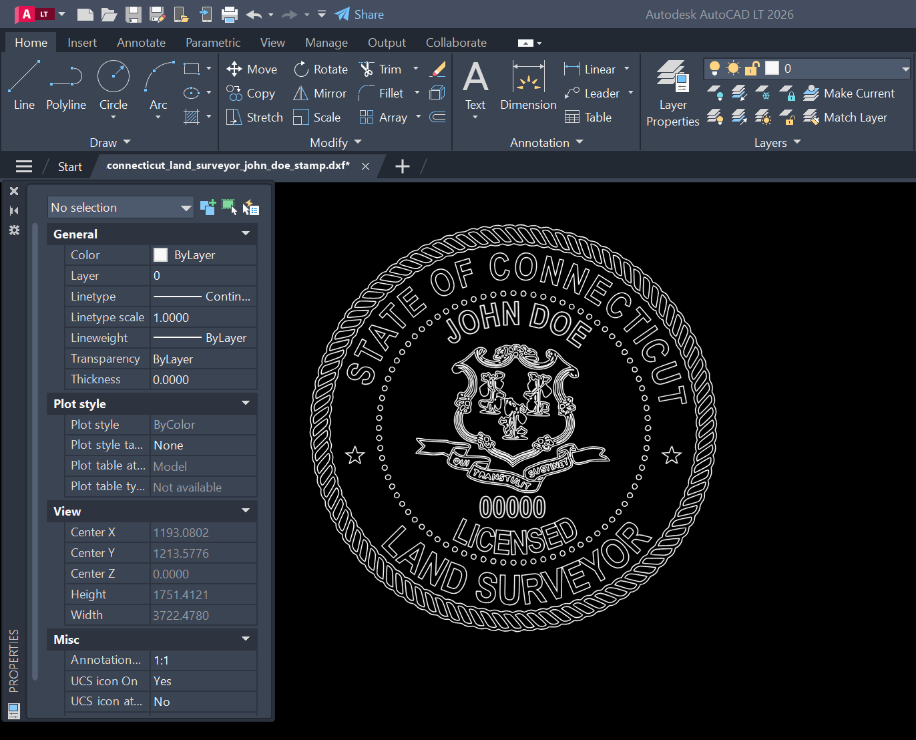Select the Text annotation tool
The image size is (916, 740).
coord(475,85)
